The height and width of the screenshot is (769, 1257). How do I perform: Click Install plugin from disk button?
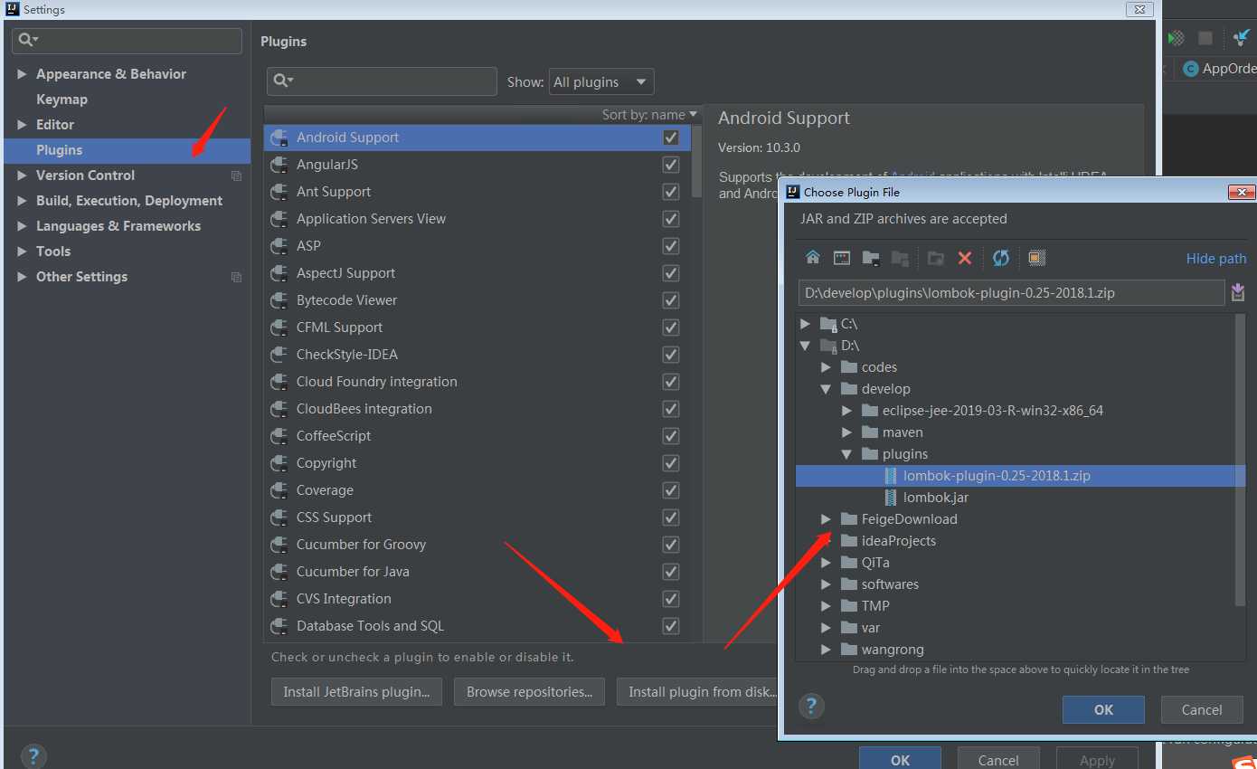click(697, 691)
